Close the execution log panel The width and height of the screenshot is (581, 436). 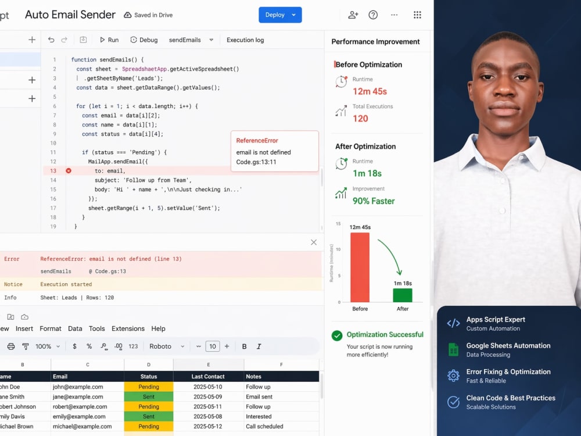click(314, 242)
